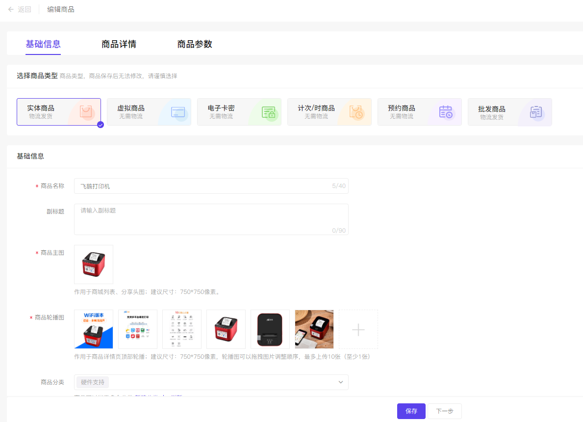The height and width of the screenshot is (422, 583).
Task: Select the black printer top-view carousel image
Action: (270, 329)
